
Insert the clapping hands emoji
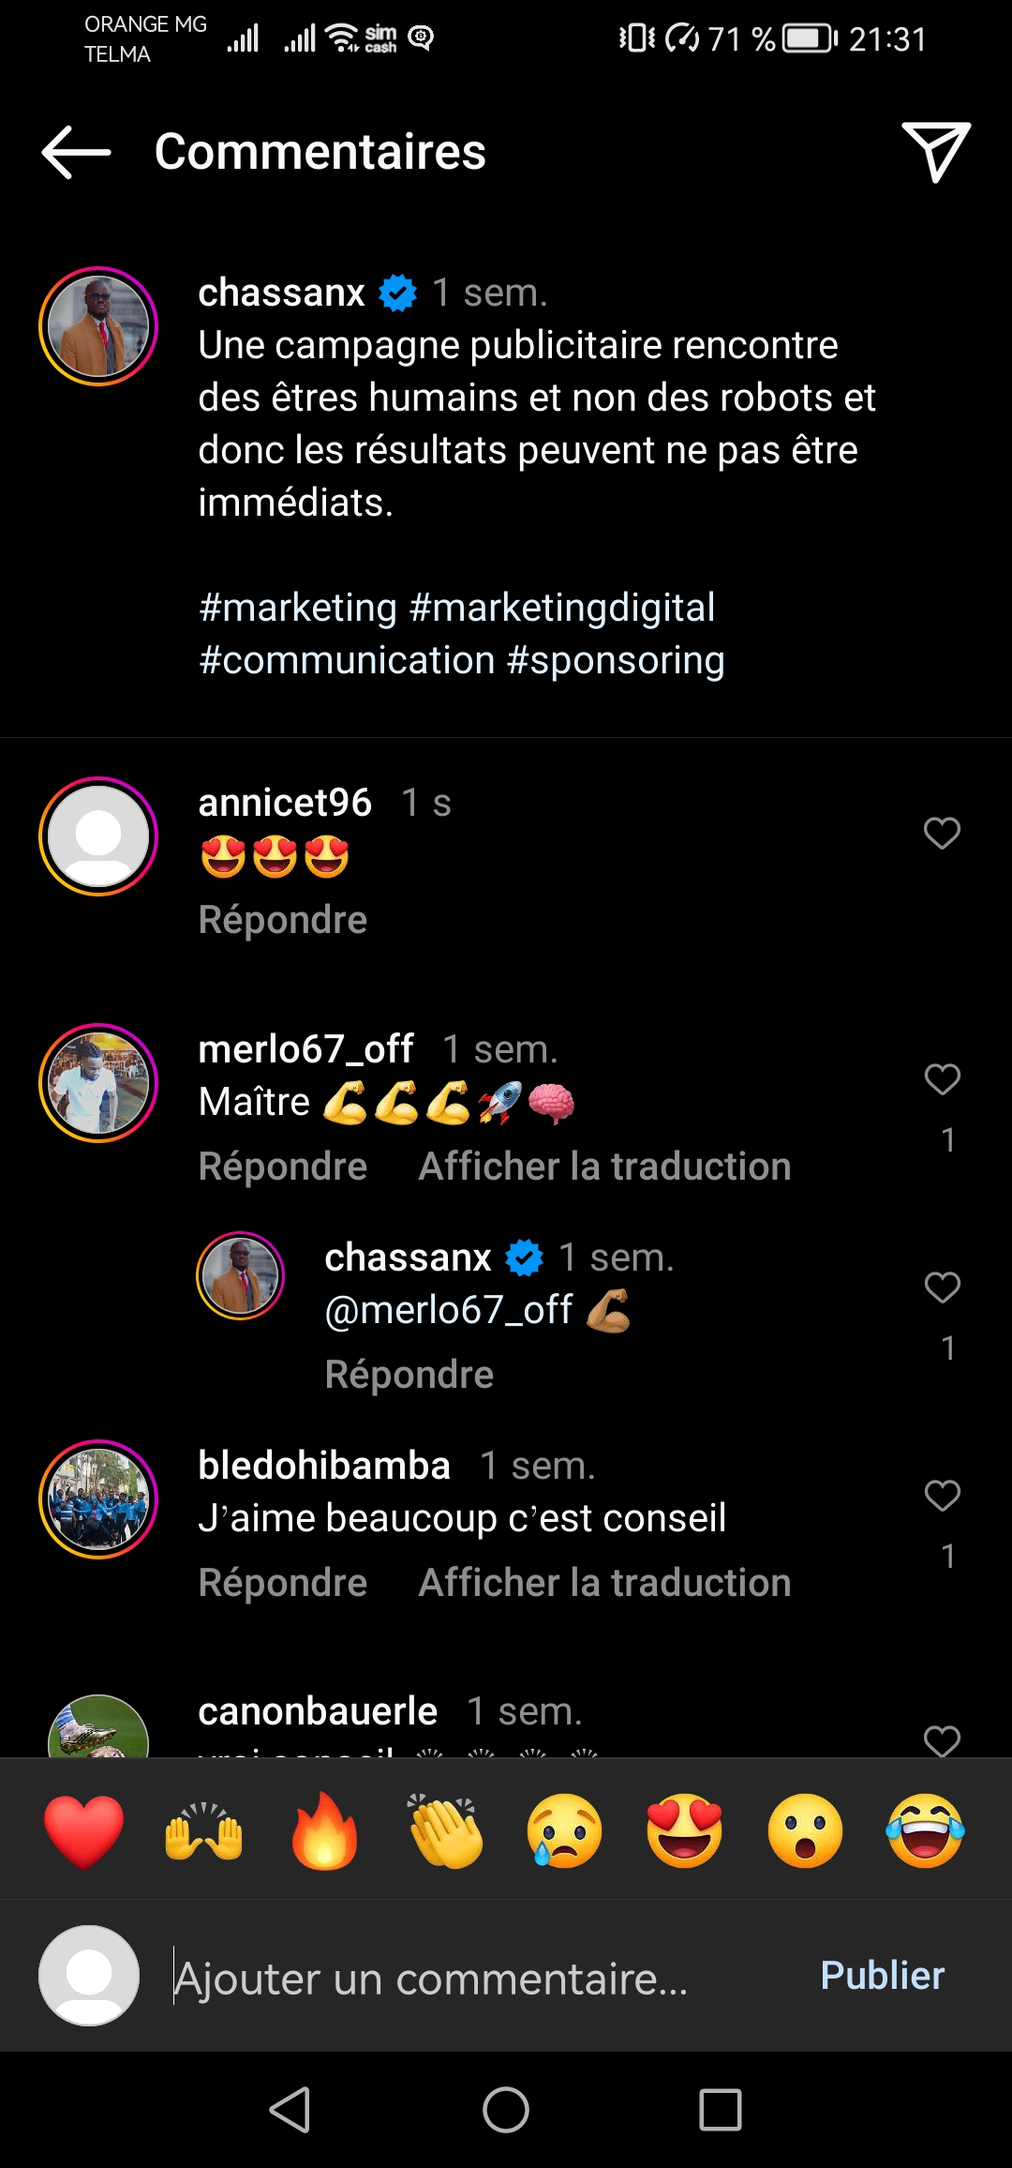pyautogui.click(x=445, y=1831)
